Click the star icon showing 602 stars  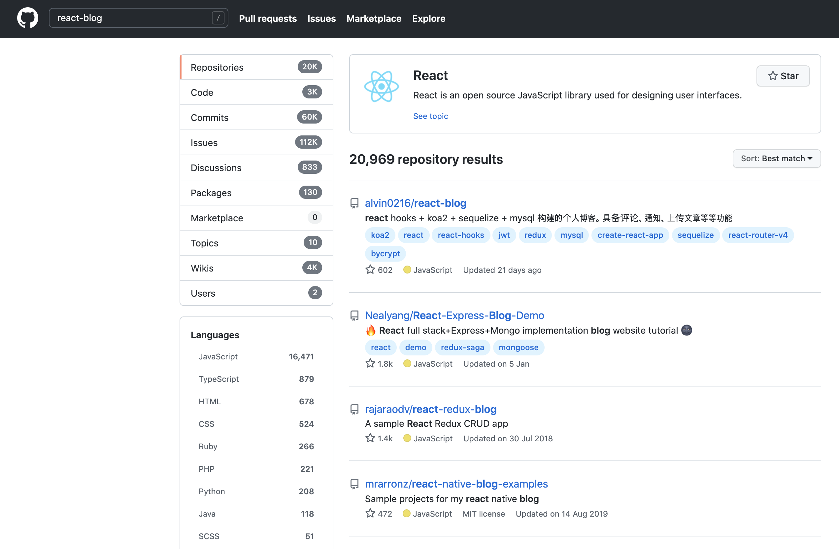click(x=370, y=270)
